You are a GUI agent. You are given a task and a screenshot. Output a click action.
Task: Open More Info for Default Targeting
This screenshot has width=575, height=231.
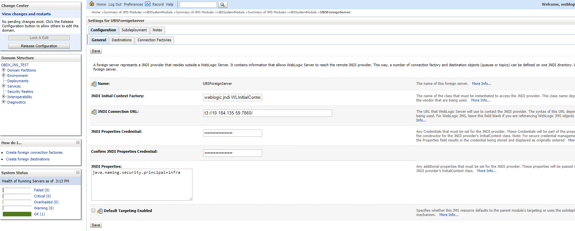tap(449, 215)
